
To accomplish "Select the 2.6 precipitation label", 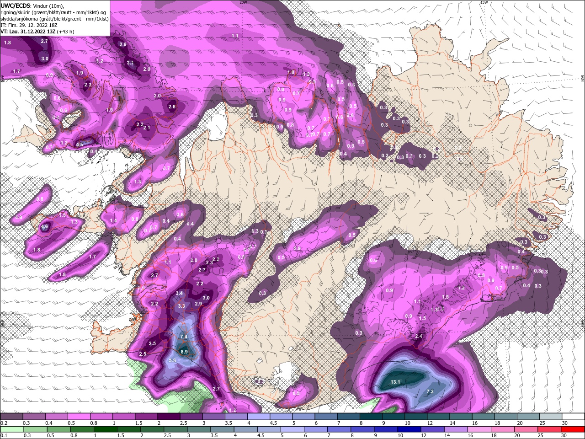I will click(172, 107).
